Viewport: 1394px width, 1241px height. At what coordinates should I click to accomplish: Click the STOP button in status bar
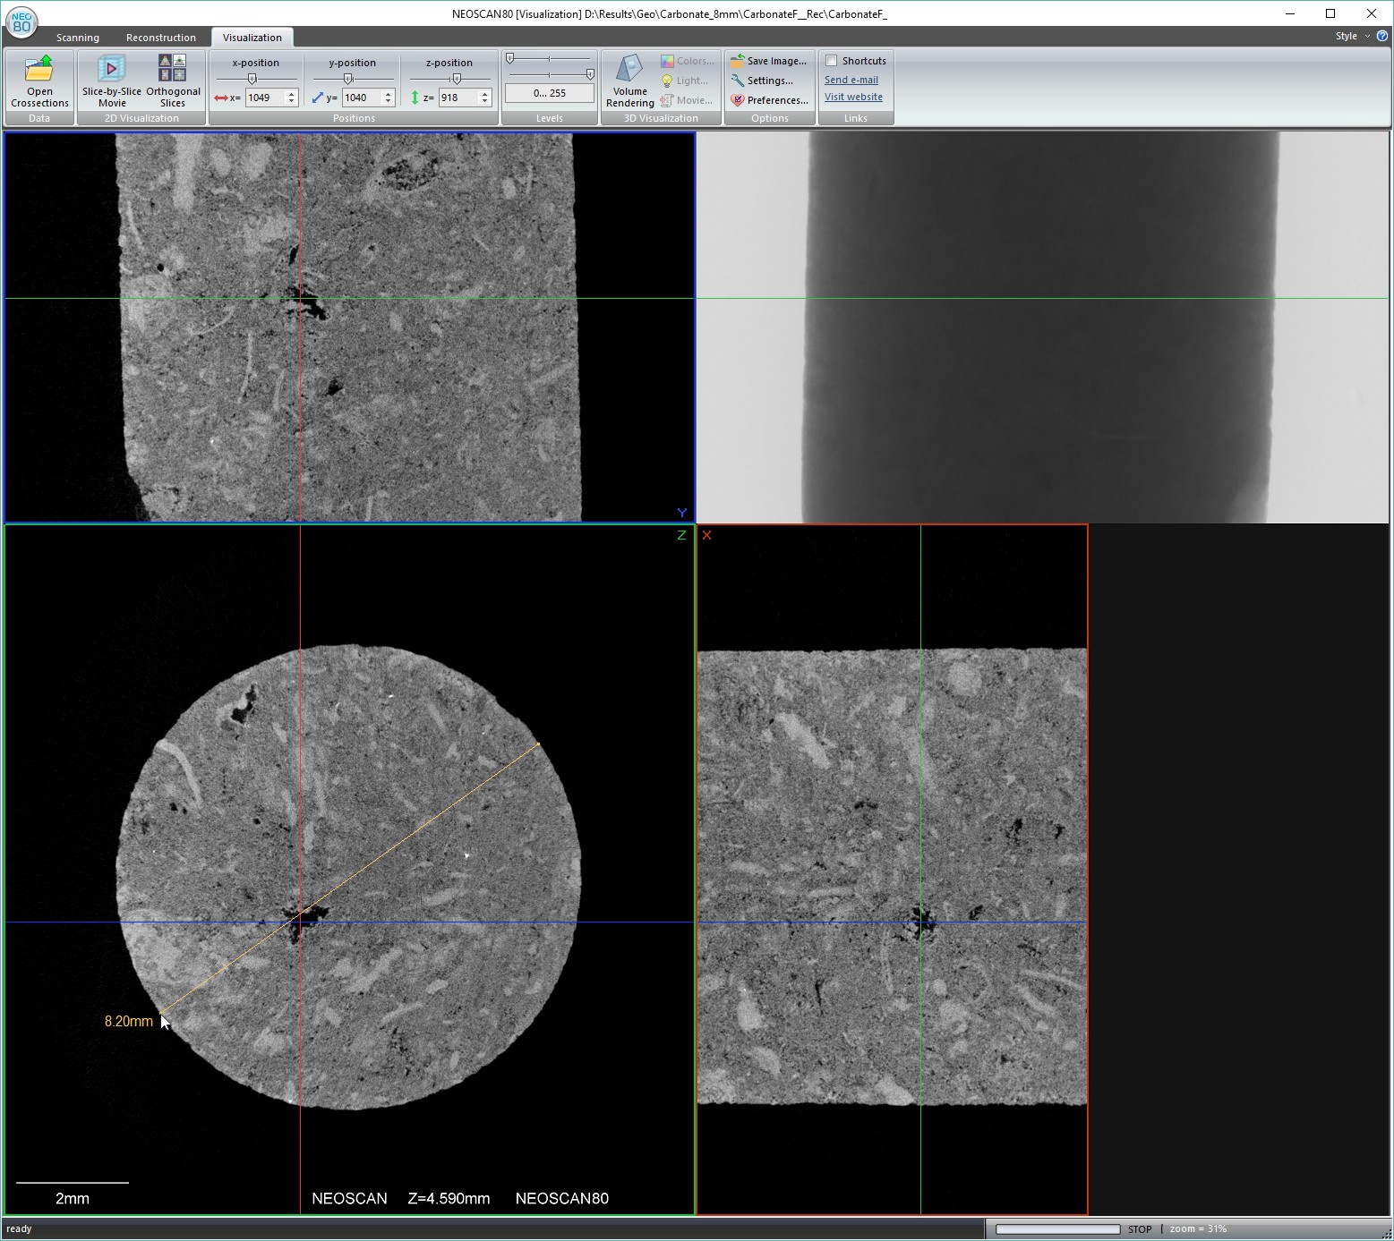click(1139, 1228)
